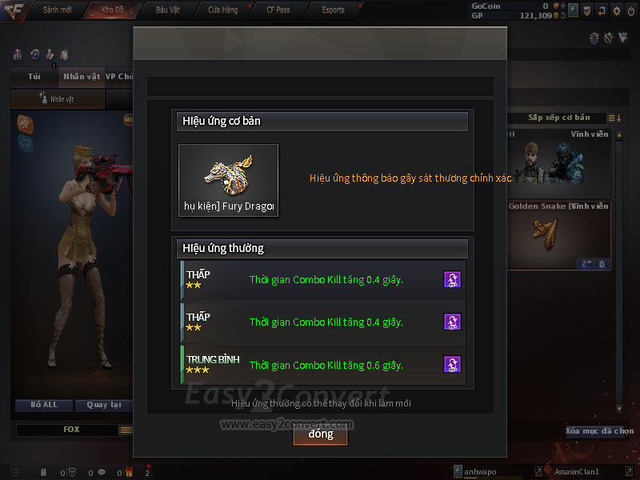Click the Bỏ ALL button

[44, 405]
